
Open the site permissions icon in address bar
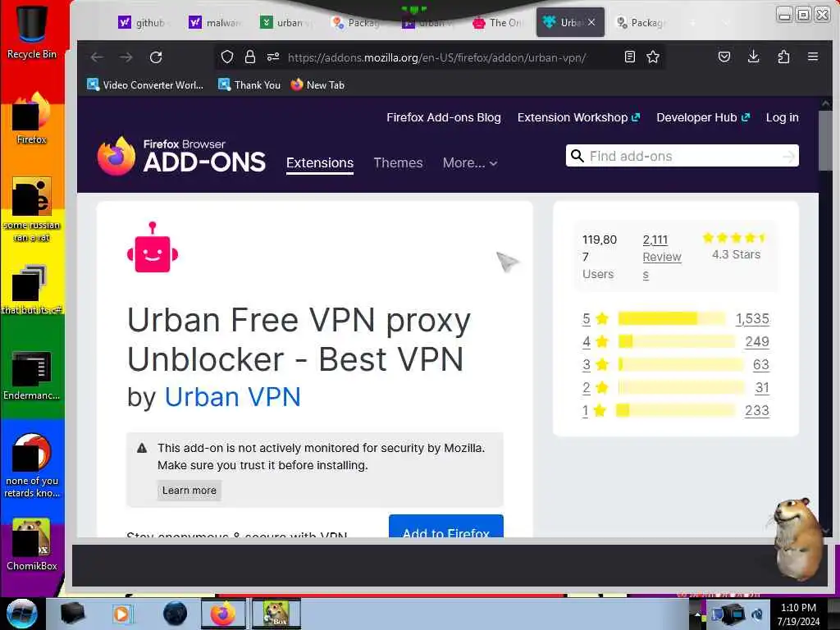coord(273,57)
